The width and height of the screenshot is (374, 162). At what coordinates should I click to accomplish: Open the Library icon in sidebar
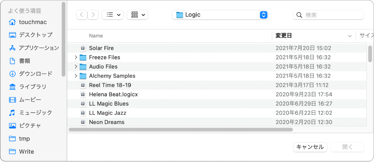click(x=12, y=87)
